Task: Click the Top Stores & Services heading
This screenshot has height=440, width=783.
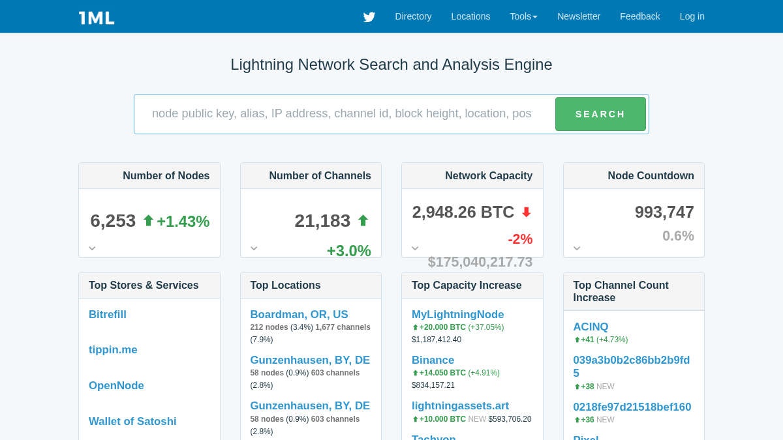Action: (144, 286)
